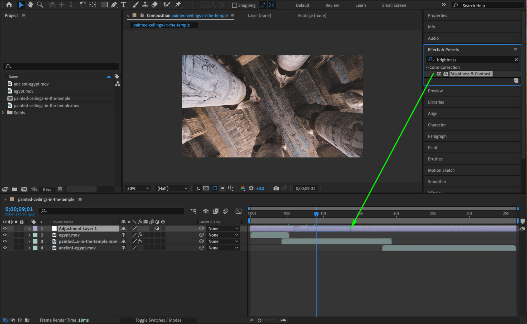This screenshot has height=324, width=527.
Task: Click the Take Snapshot camera icon
Action: pyautogui.click(x=276, y=188)
